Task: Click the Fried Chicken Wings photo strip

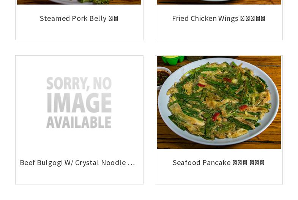Action: pos(219,2)
